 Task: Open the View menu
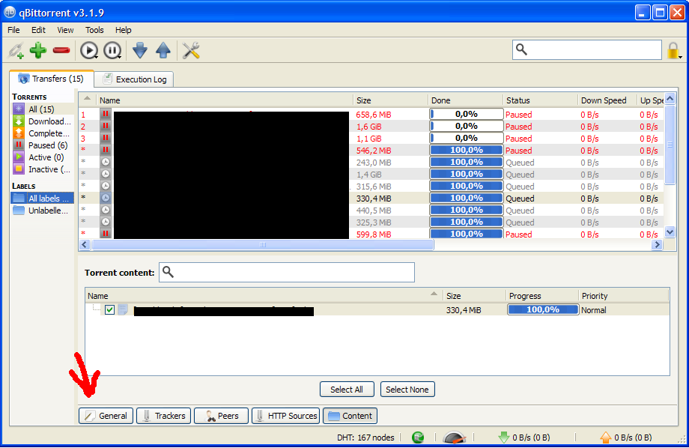click(x=65, y=30)
